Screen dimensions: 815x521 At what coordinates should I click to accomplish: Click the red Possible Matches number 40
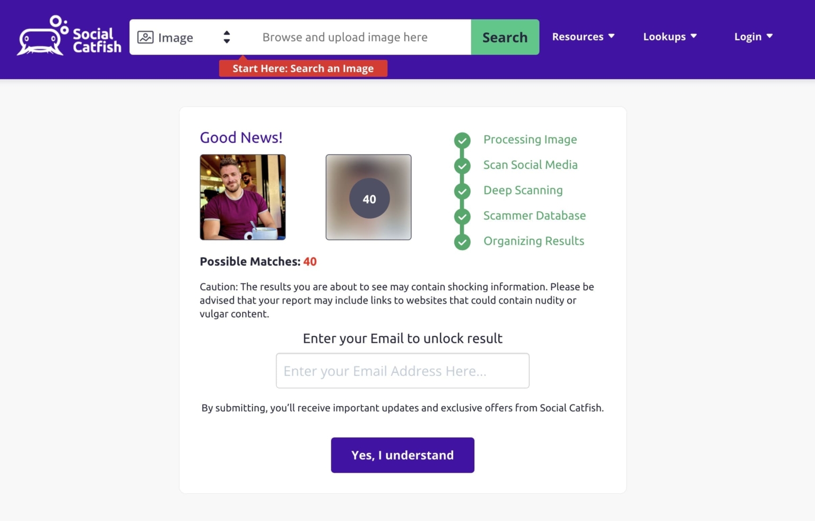click(x=310, y=262)
